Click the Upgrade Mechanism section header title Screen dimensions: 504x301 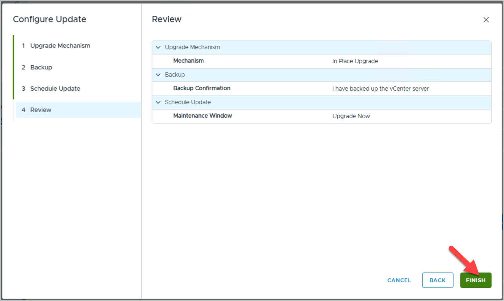pyautogui.click(x=192, y=47)
